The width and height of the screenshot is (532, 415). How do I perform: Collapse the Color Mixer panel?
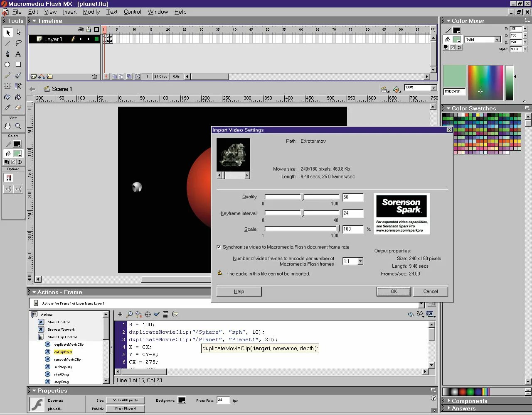tap(448, 21)
